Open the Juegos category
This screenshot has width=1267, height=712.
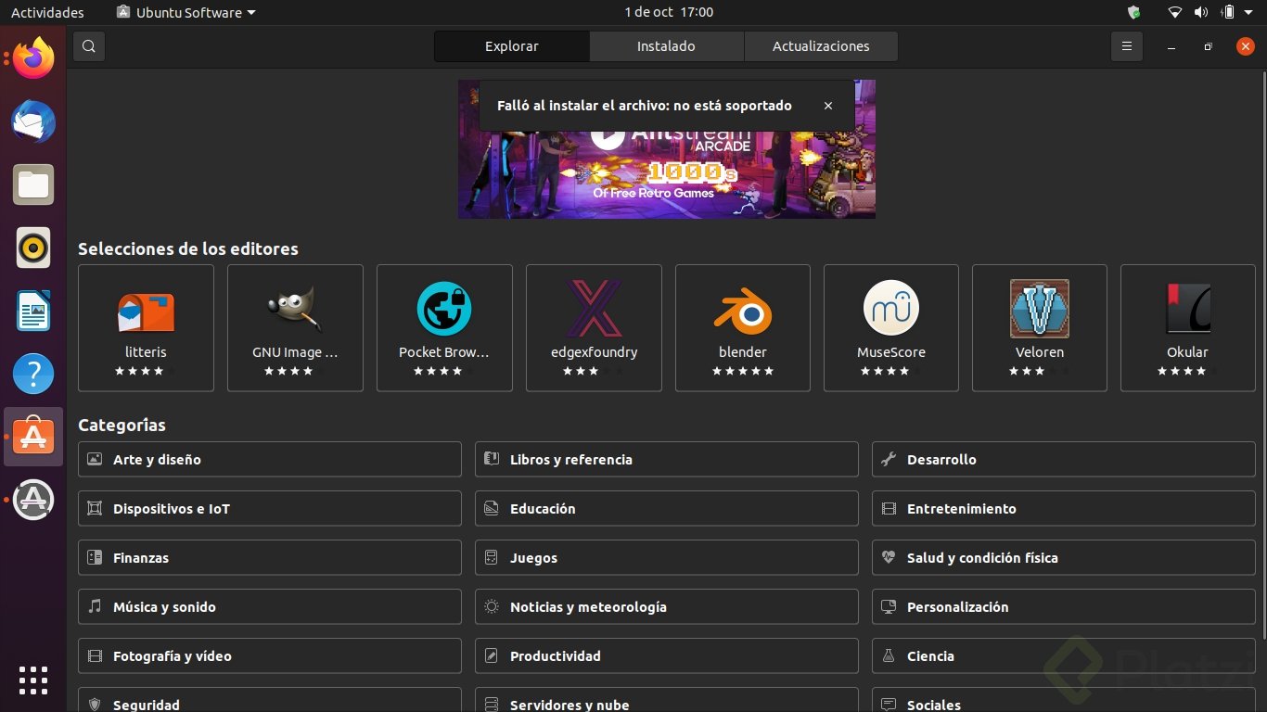pyautogui.click(x=666, y=557)
